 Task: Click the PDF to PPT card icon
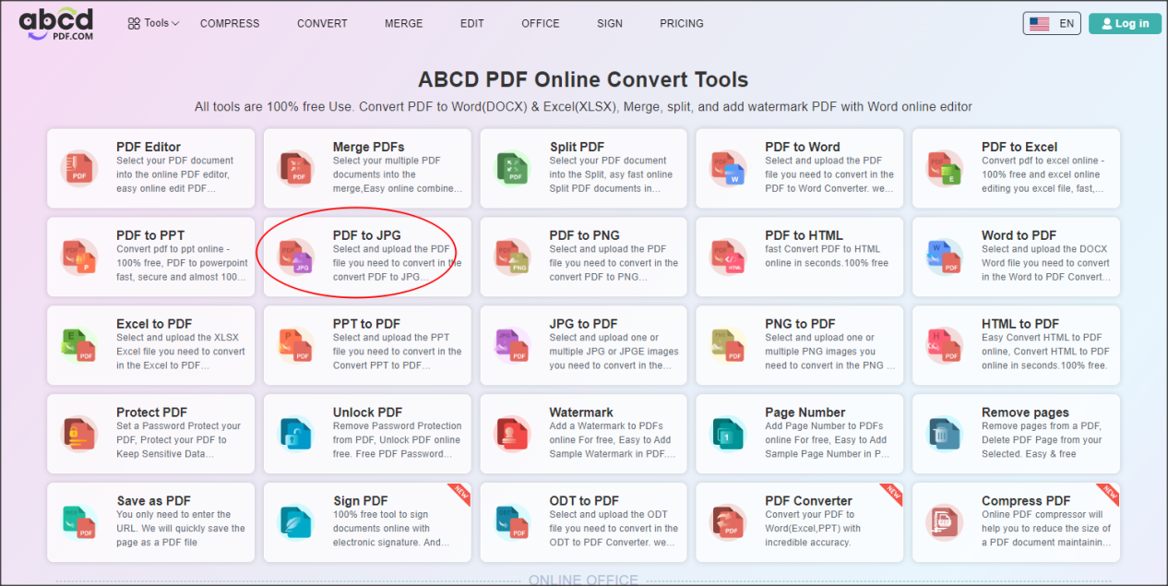(x=78, y=257)
